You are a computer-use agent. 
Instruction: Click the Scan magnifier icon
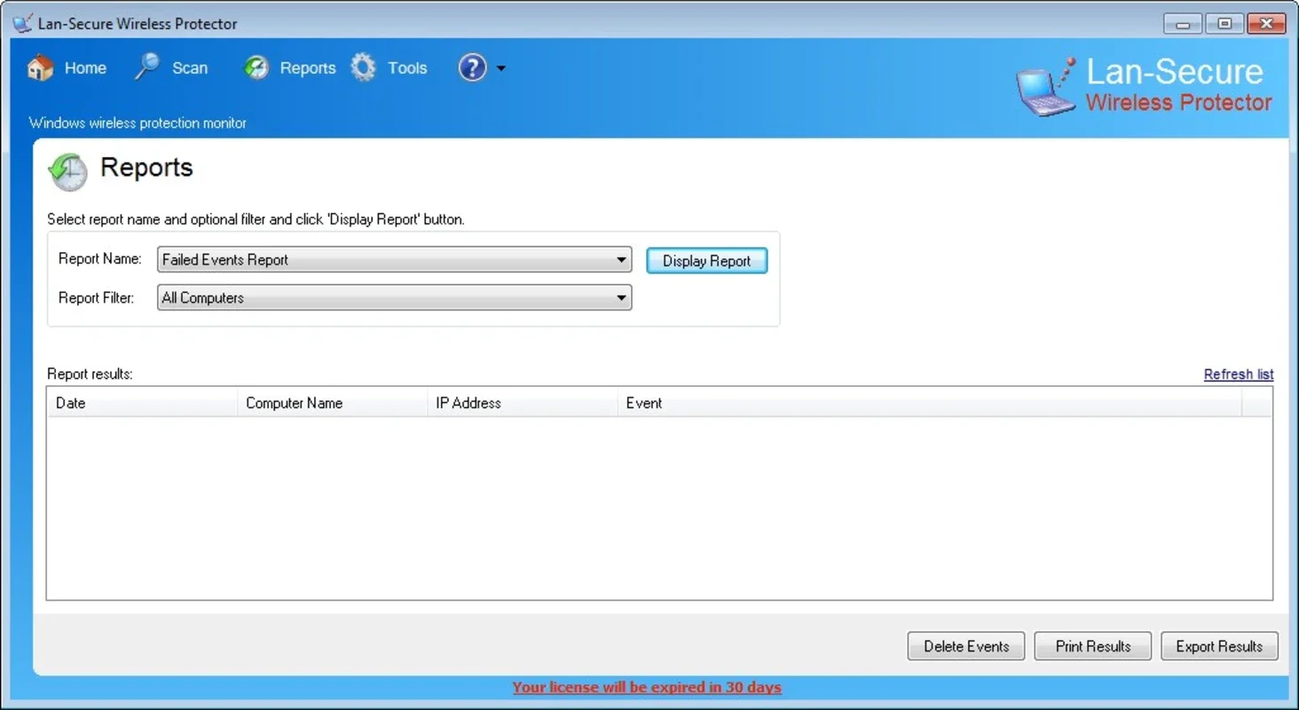146,67
